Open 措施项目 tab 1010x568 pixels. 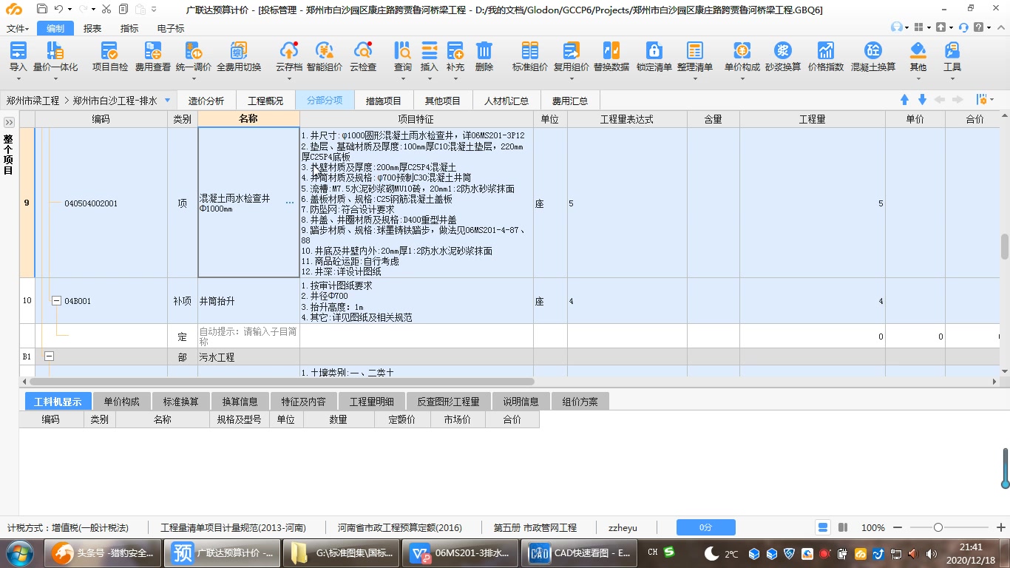(384, 101)
